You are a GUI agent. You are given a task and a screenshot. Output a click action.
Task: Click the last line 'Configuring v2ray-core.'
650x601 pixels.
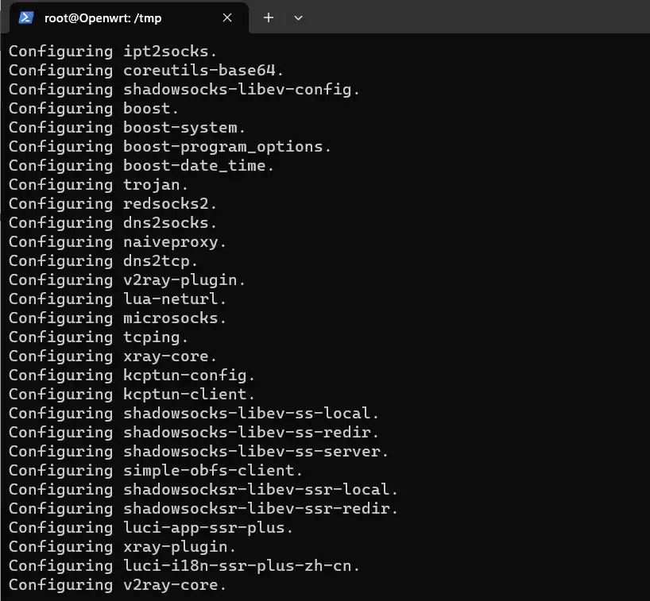(x=118, y=585)
